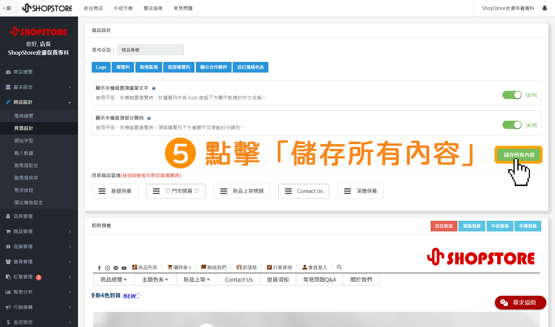
Task: Click 主題色系 in preview navigation
Action: [x=155, y=280]
